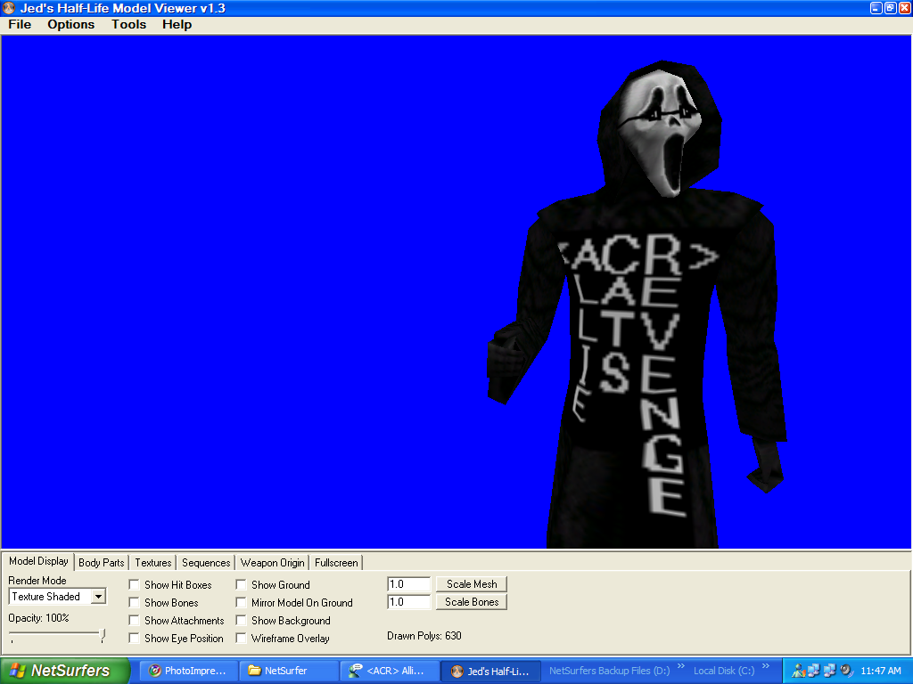Screen dimensions: 913x684
Task: Focus the Scale Bones value field
Action: tap(408, 602)
